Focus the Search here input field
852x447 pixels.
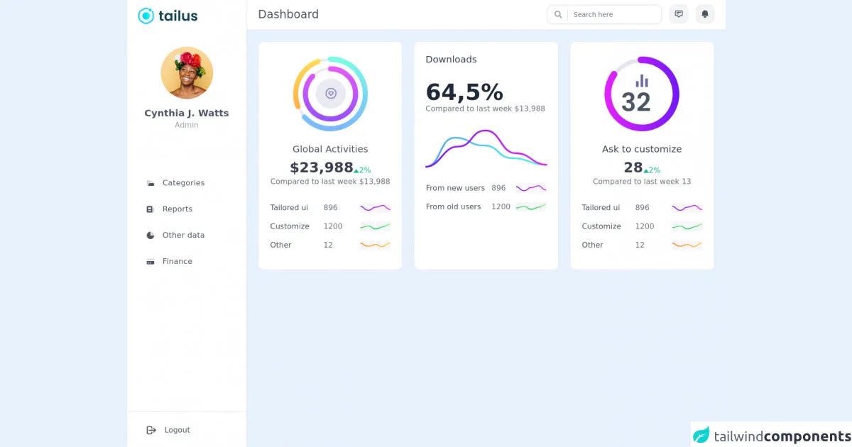pyautogui.click(x=614, y=14)
